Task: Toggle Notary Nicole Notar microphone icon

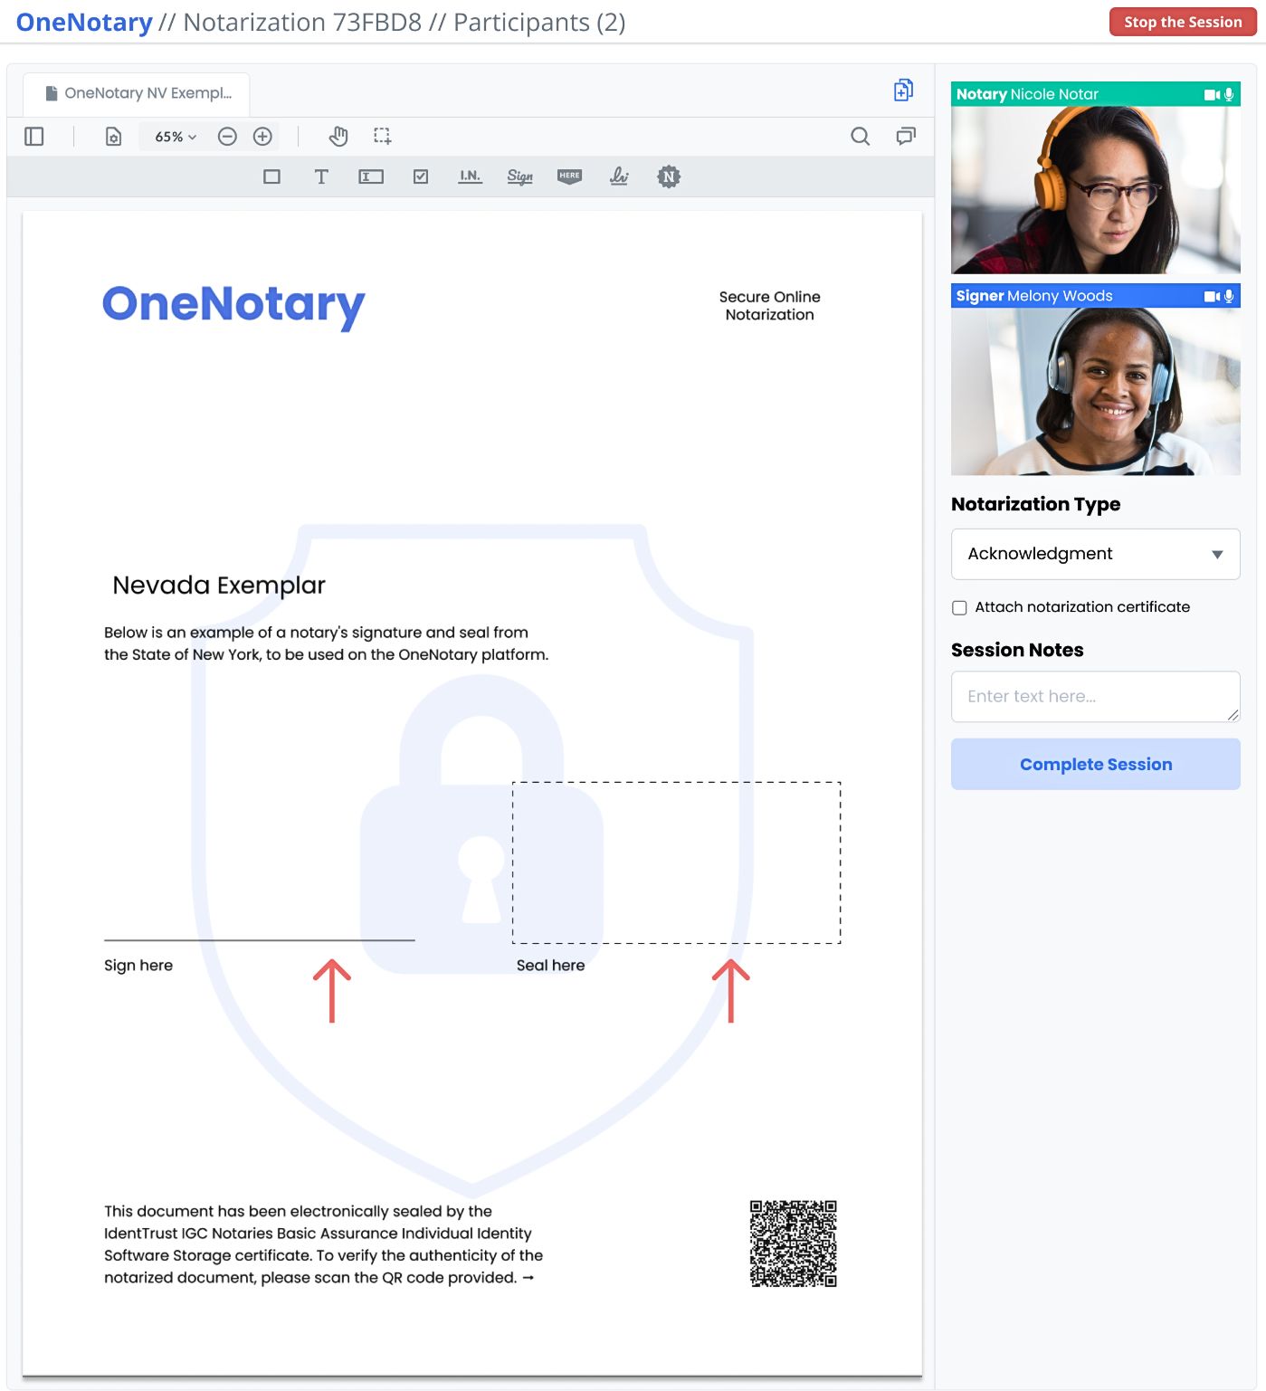Action: [x=1229, y=94]
